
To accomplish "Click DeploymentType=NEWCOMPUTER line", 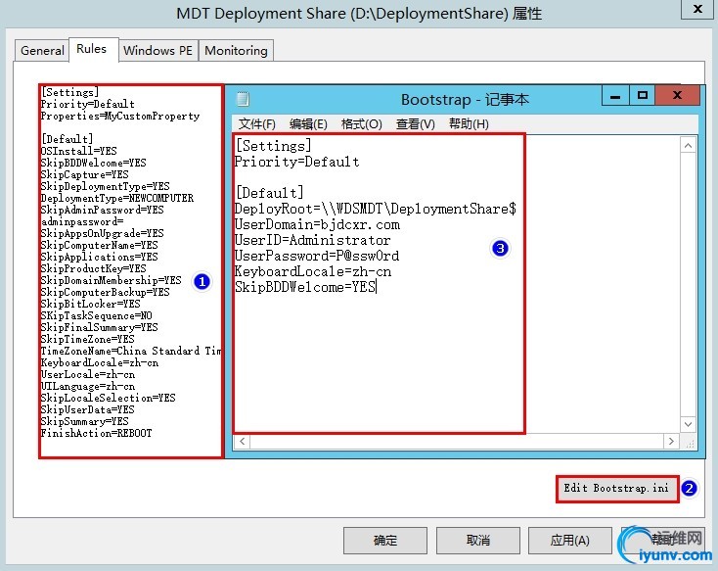I will pyautogui.click(x=117, y=198).
